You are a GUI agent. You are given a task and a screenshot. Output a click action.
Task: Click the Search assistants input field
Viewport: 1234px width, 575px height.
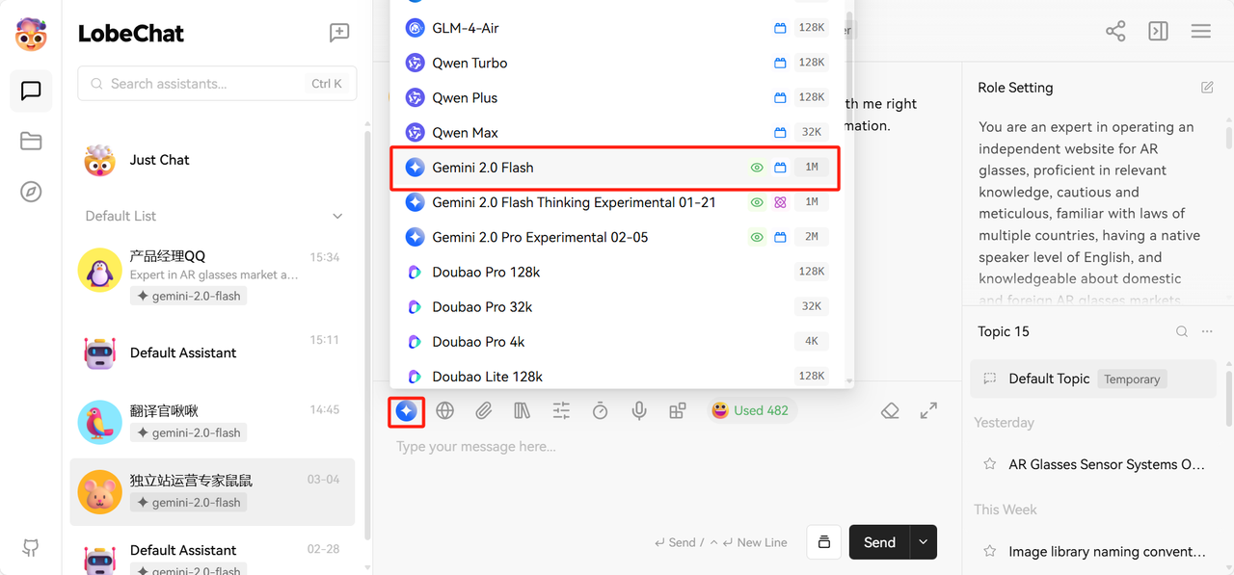[x=207, y=84]
